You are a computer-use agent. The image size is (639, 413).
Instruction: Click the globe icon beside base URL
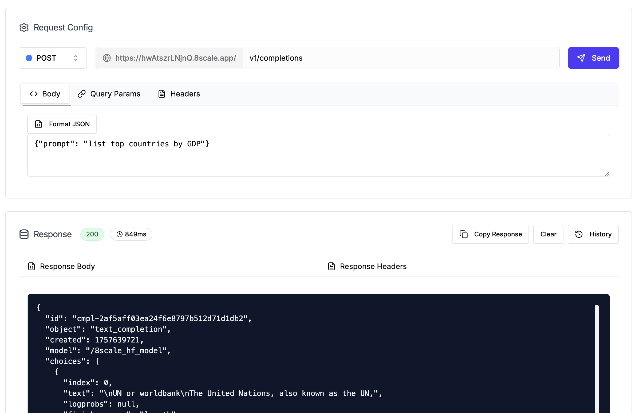pos(107,58)
